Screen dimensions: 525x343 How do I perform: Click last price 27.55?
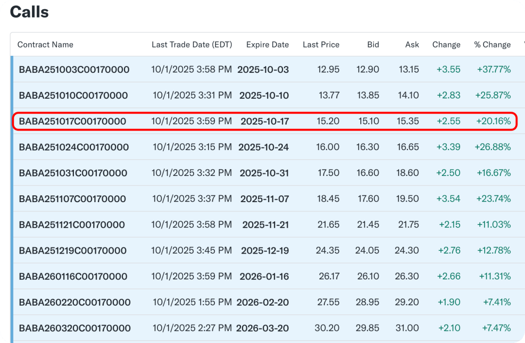click(328, 302)
